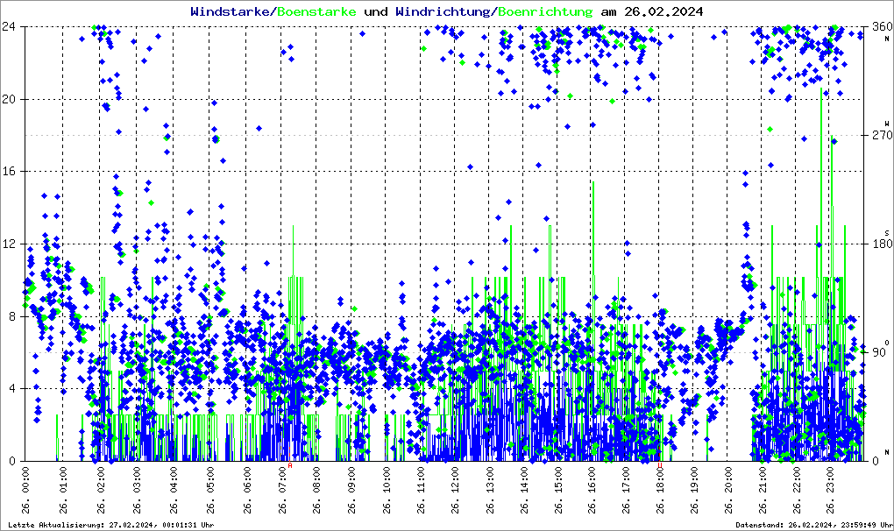Click the 16:00 time axis label

(x=592, y=491)
